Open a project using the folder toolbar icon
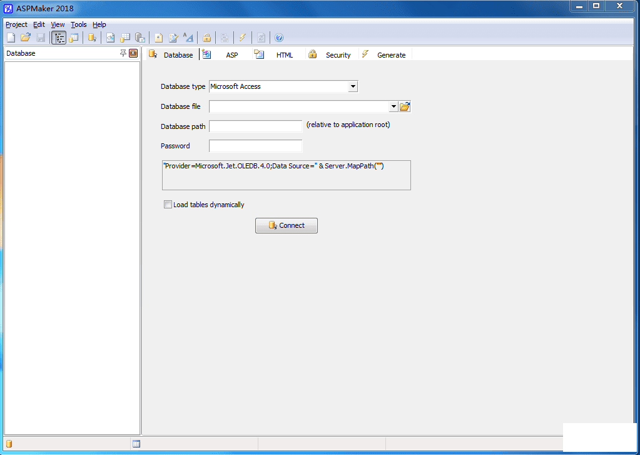 [x=26, y=38]
